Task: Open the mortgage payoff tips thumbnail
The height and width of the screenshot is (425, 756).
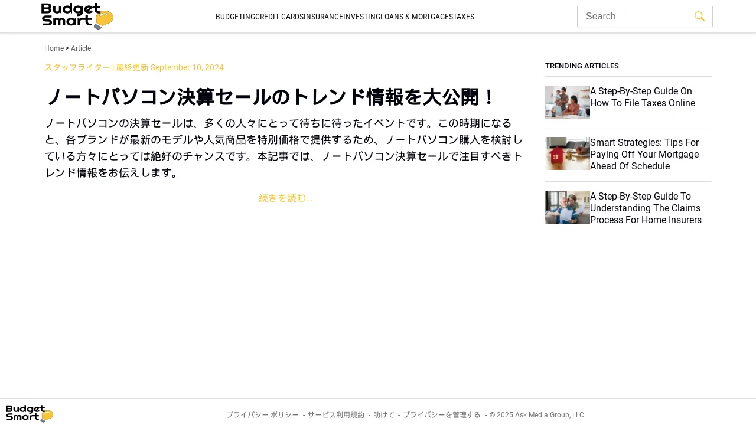Action: point(567,153)
